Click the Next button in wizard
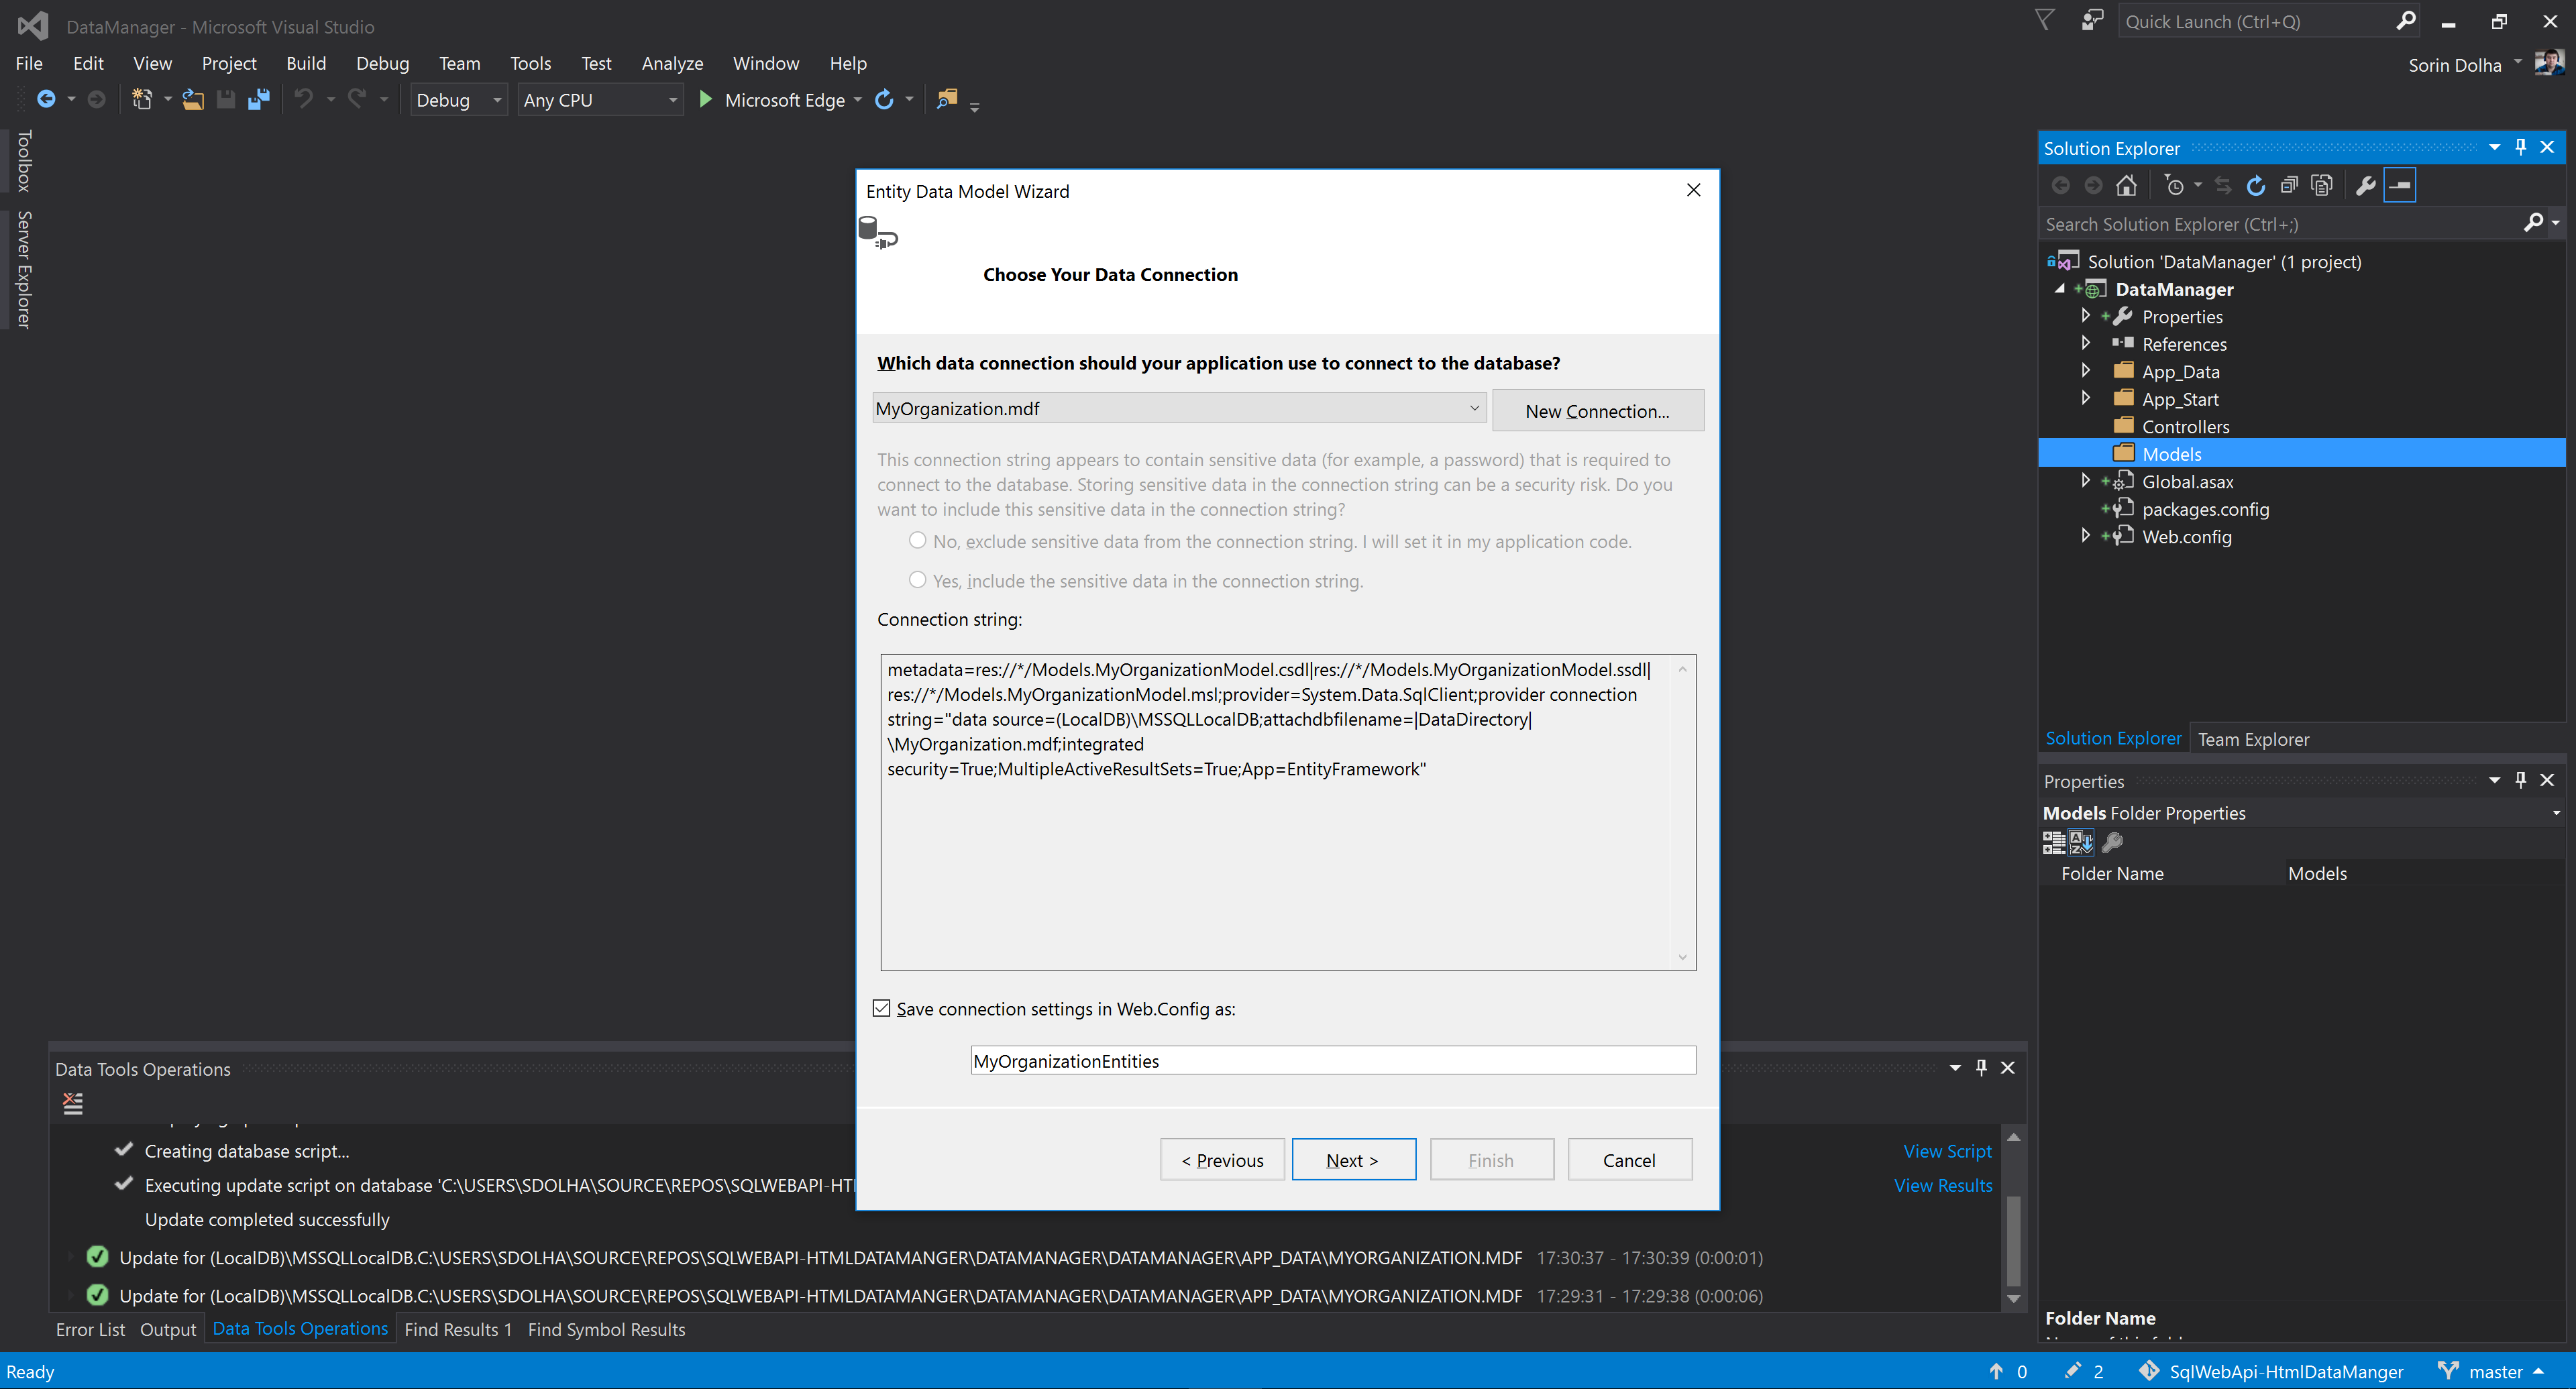2576x1389 pixels. point(1352,1160)
